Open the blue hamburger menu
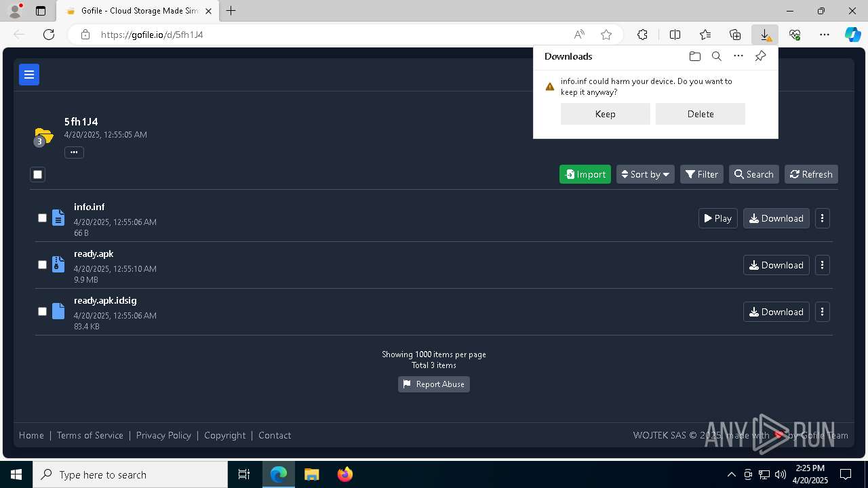Screen dimensions: 868x488 pos(29,75)
